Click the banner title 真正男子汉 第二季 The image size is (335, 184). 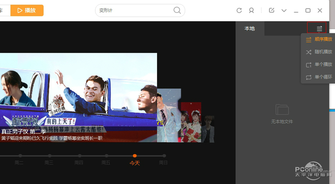tap(24, 131)
